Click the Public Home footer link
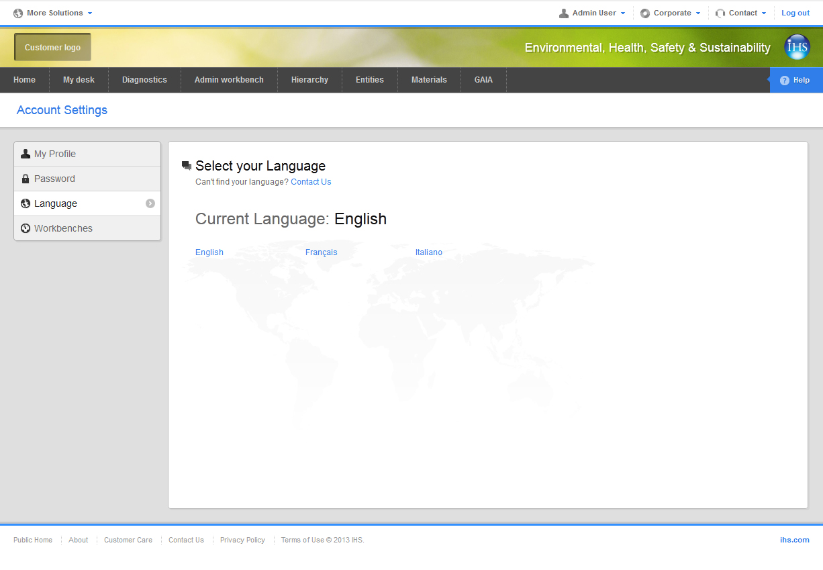The width and height of the screenshot is (823, 570). tap(33, 540)
